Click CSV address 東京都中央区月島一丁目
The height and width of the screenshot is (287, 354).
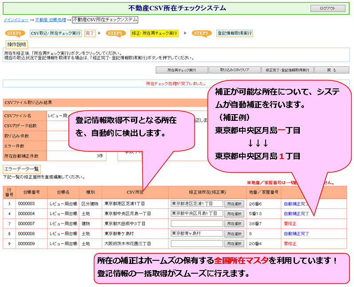click(x=127, y=214)
